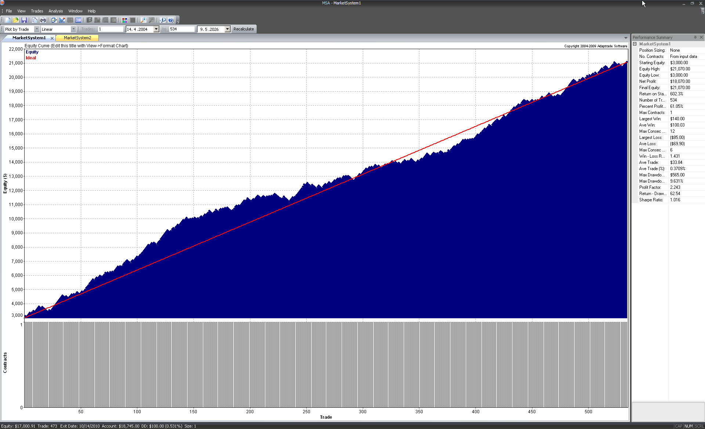This screenshot has height=429, width=705.
Task: Click the blue Help question mark icon
Action: click(x=171, y=20)
